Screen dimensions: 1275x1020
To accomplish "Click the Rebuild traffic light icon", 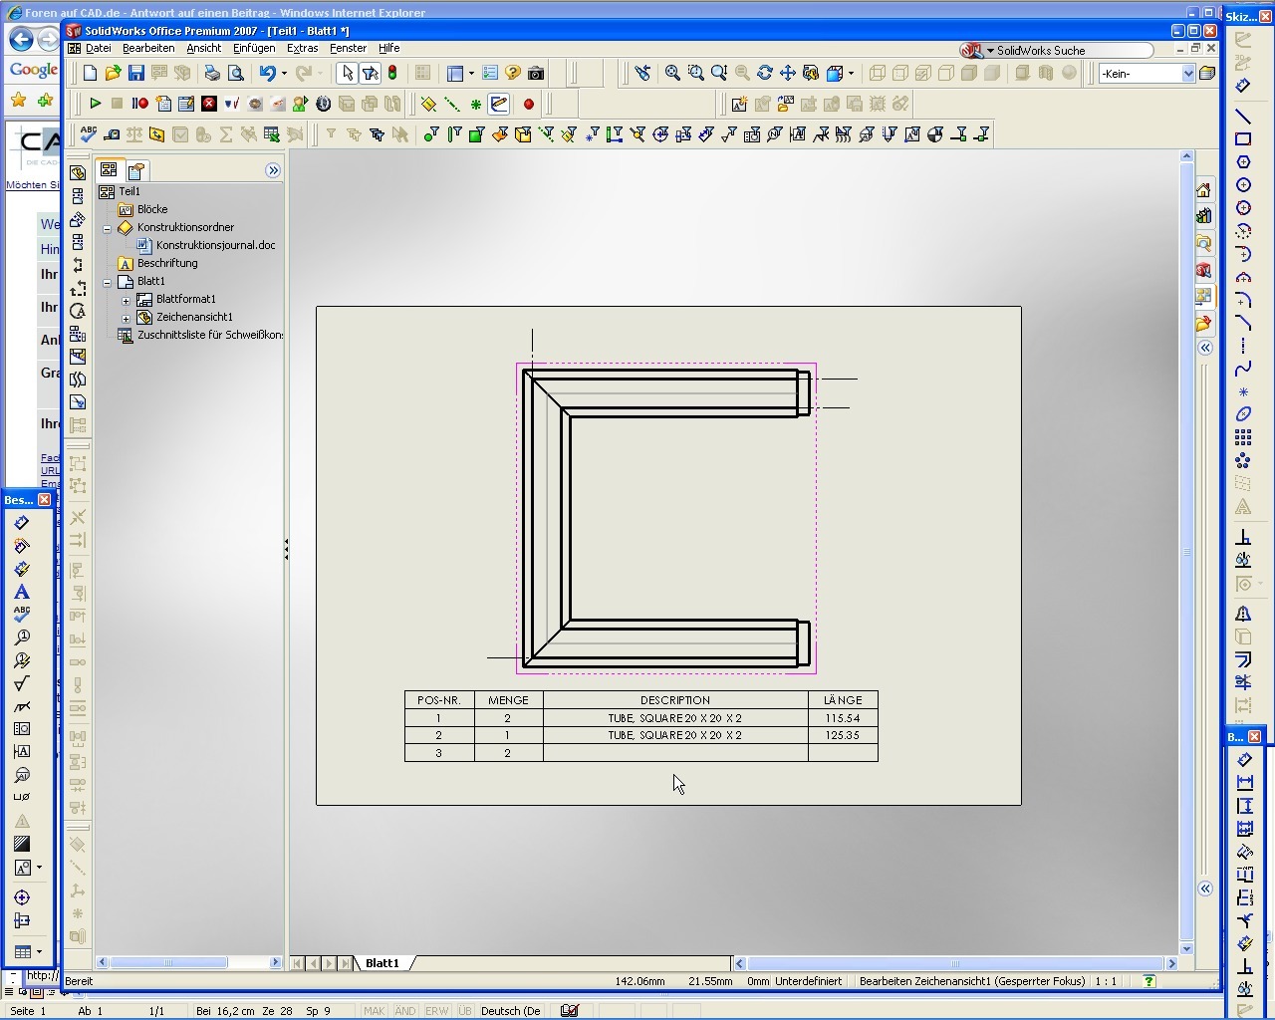I will click(x=392, y=73).
